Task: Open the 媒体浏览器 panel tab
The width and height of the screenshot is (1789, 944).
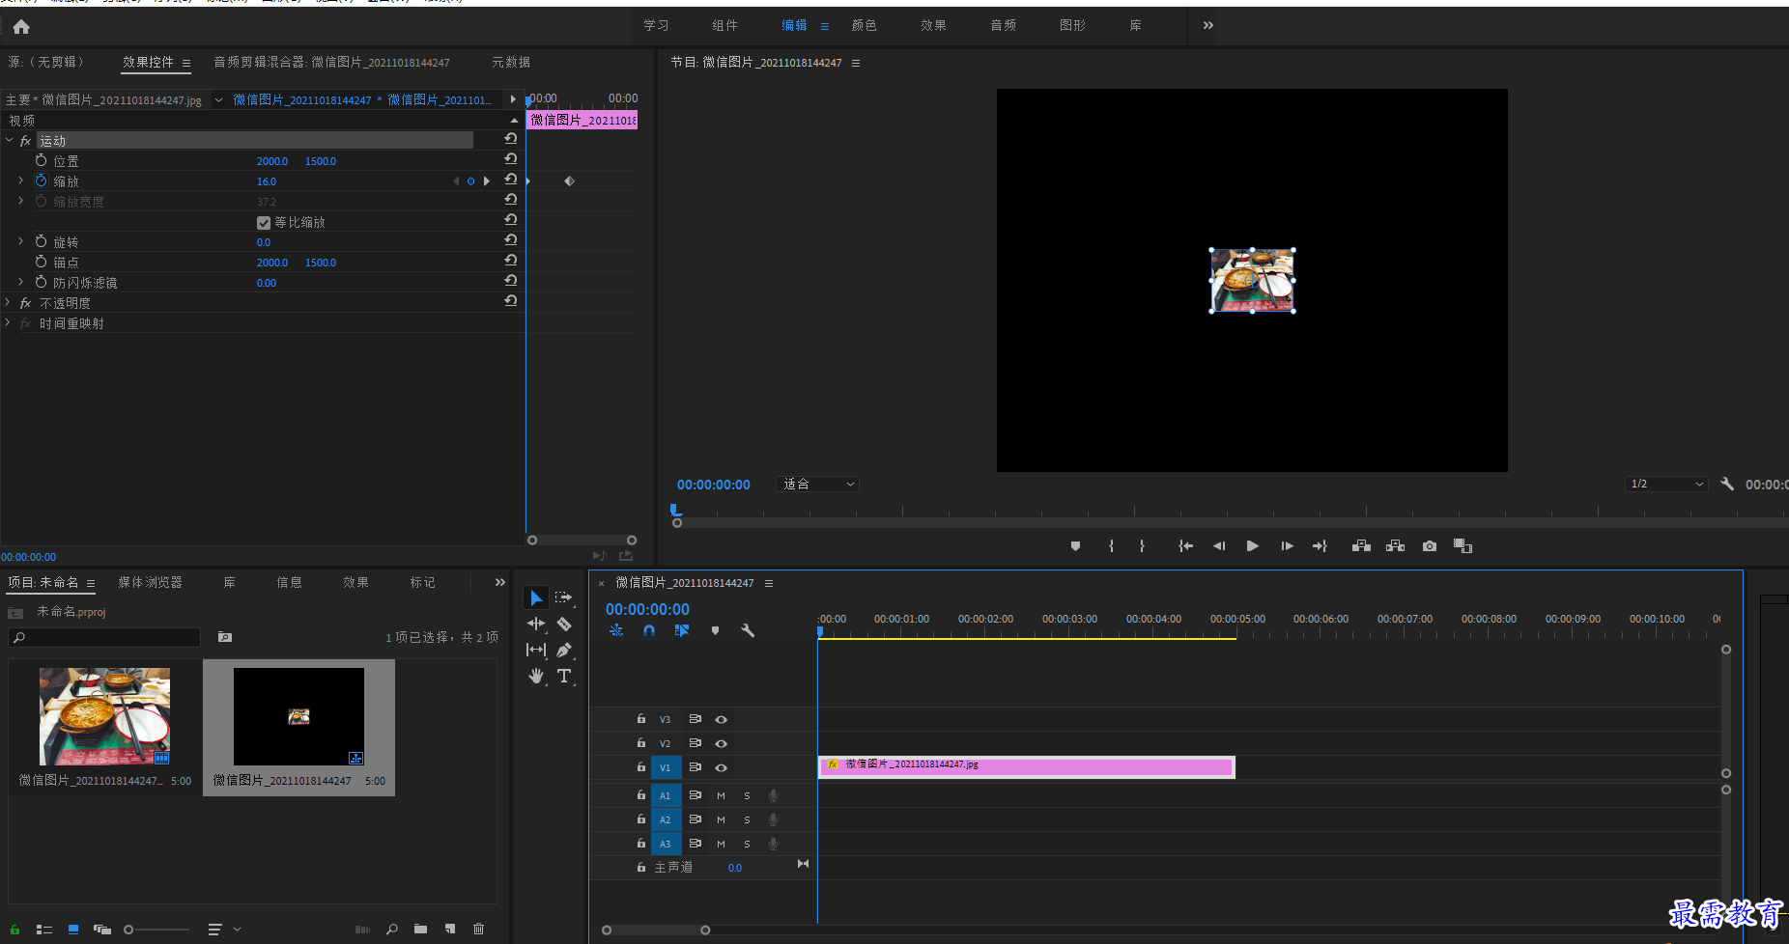Action: pyautogui.click(x=150, y=582)
